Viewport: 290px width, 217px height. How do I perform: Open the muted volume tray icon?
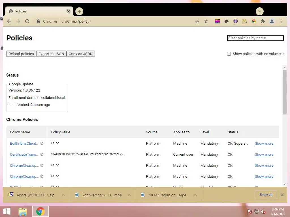[x=263, y=212]
